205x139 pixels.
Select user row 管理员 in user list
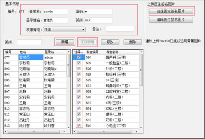[x=35, y=57]
